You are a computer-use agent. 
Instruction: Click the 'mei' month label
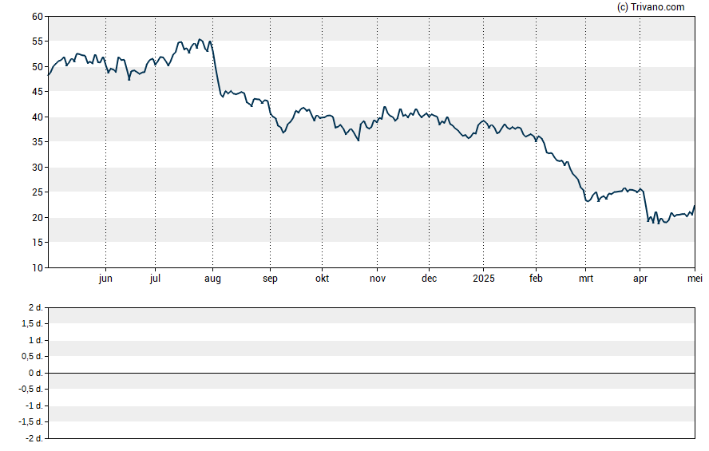tap(695, 279)
